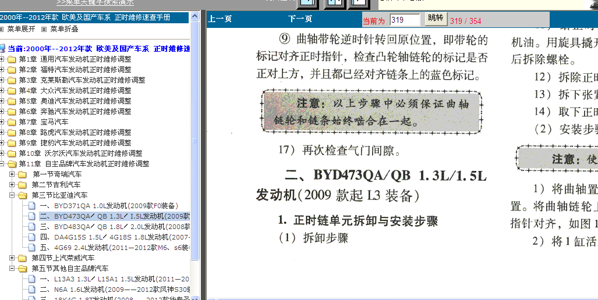The width and height of the screenshot is (598, 300).
Task: Expand the 第四节上汽荣威汽车 section node
Action: (x=12, y=258)
